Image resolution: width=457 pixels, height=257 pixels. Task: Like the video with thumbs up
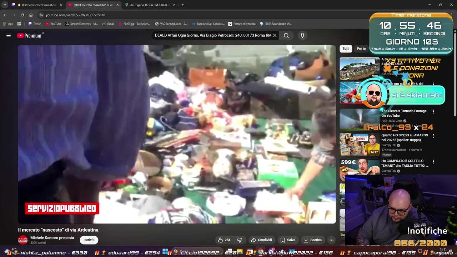pyautogui.click(x=224, y=240)
